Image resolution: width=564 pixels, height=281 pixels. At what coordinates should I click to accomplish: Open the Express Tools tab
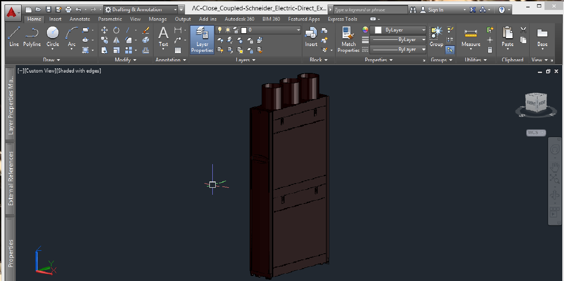click(343, 19)
